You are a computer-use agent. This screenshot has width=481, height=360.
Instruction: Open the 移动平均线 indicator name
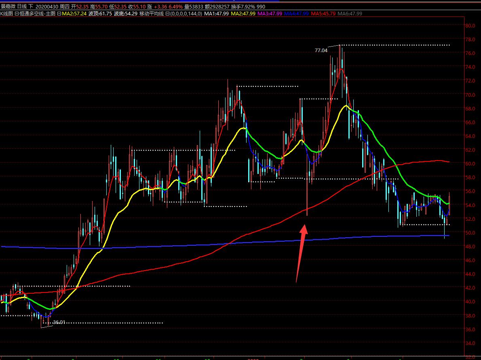point(152,13)
